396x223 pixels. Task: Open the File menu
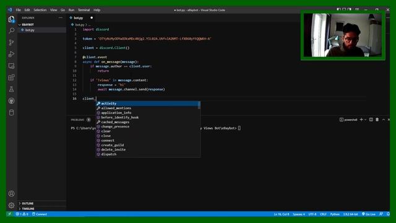(x=18, y=10)
